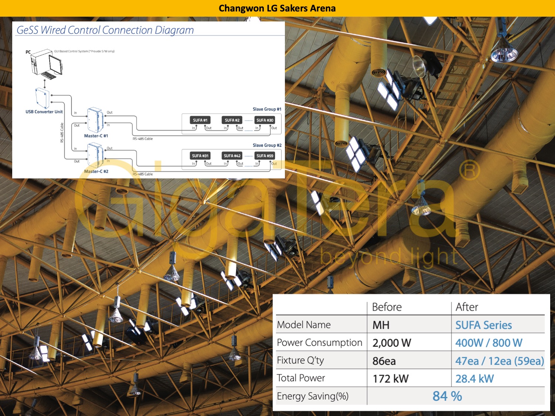Image resolution: width=555 pixels, height=416 pixels.
Task: Click the '28.4 kW' cell
Action: point(474,379)
